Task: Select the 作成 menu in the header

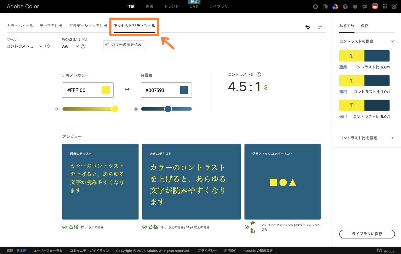Action: 131,6
